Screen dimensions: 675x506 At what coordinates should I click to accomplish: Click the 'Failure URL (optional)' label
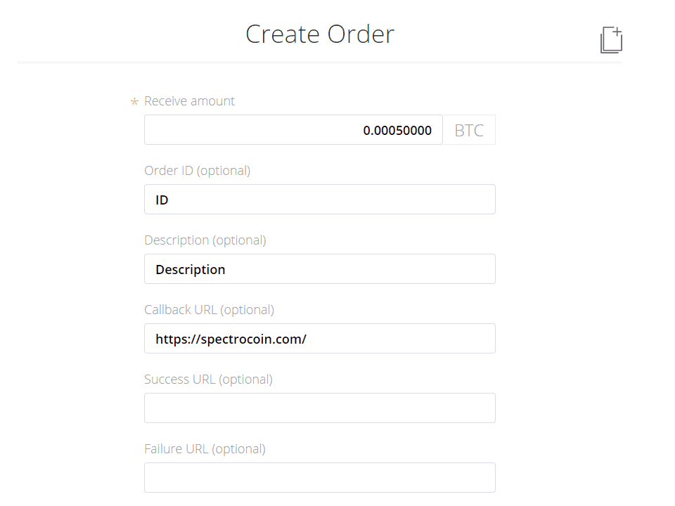click(x=205, y=449)
